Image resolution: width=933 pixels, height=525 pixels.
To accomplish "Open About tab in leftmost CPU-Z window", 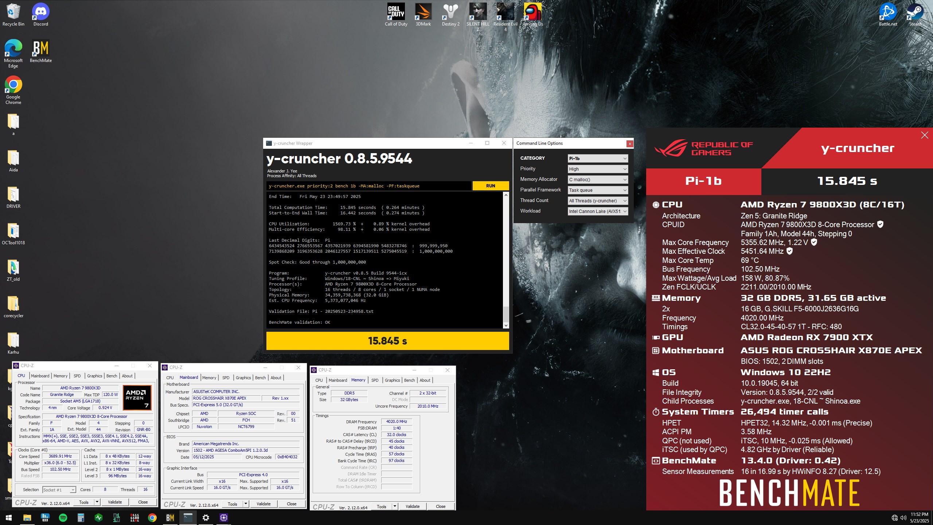I will (x=127, y=376).
